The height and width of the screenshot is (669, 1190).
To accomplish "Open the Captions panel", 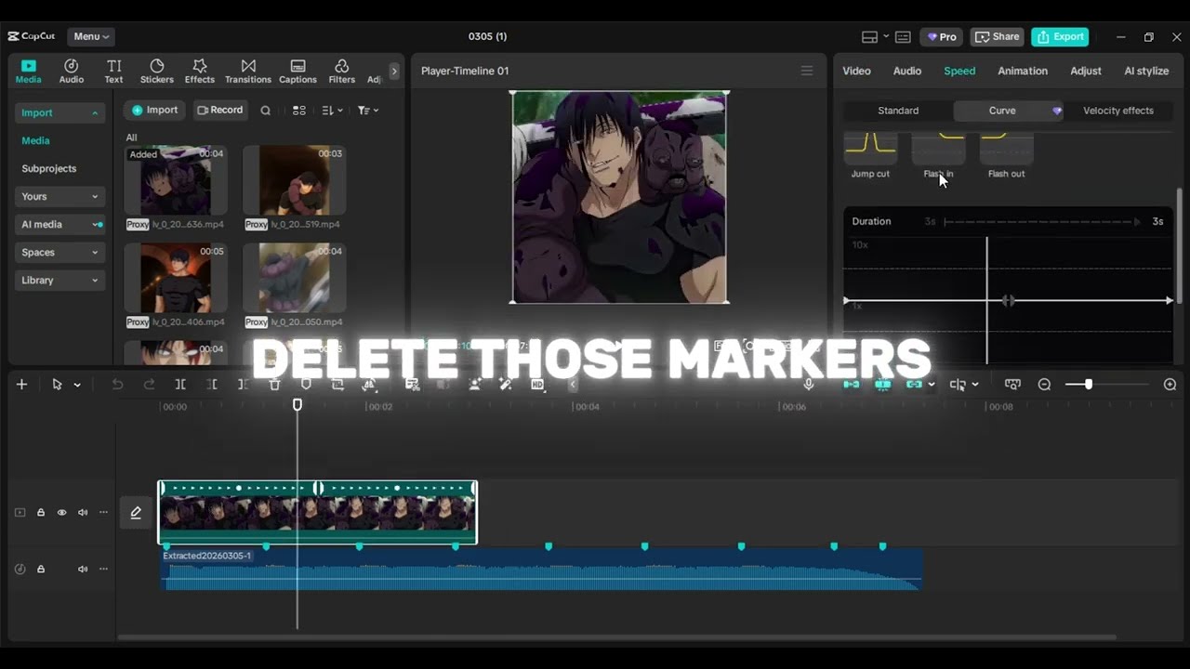I will 297,72.
